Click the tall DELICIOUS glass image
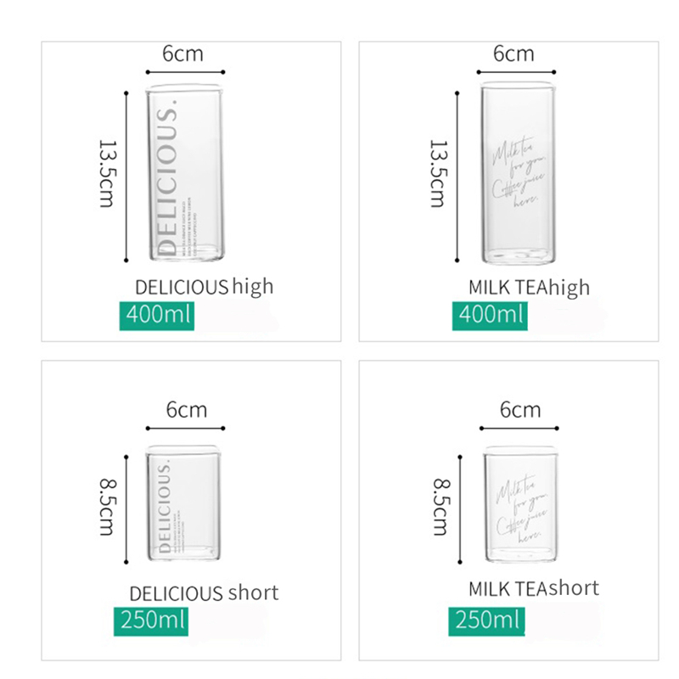This screenshot has width=679, height=679. pos(186,172)
